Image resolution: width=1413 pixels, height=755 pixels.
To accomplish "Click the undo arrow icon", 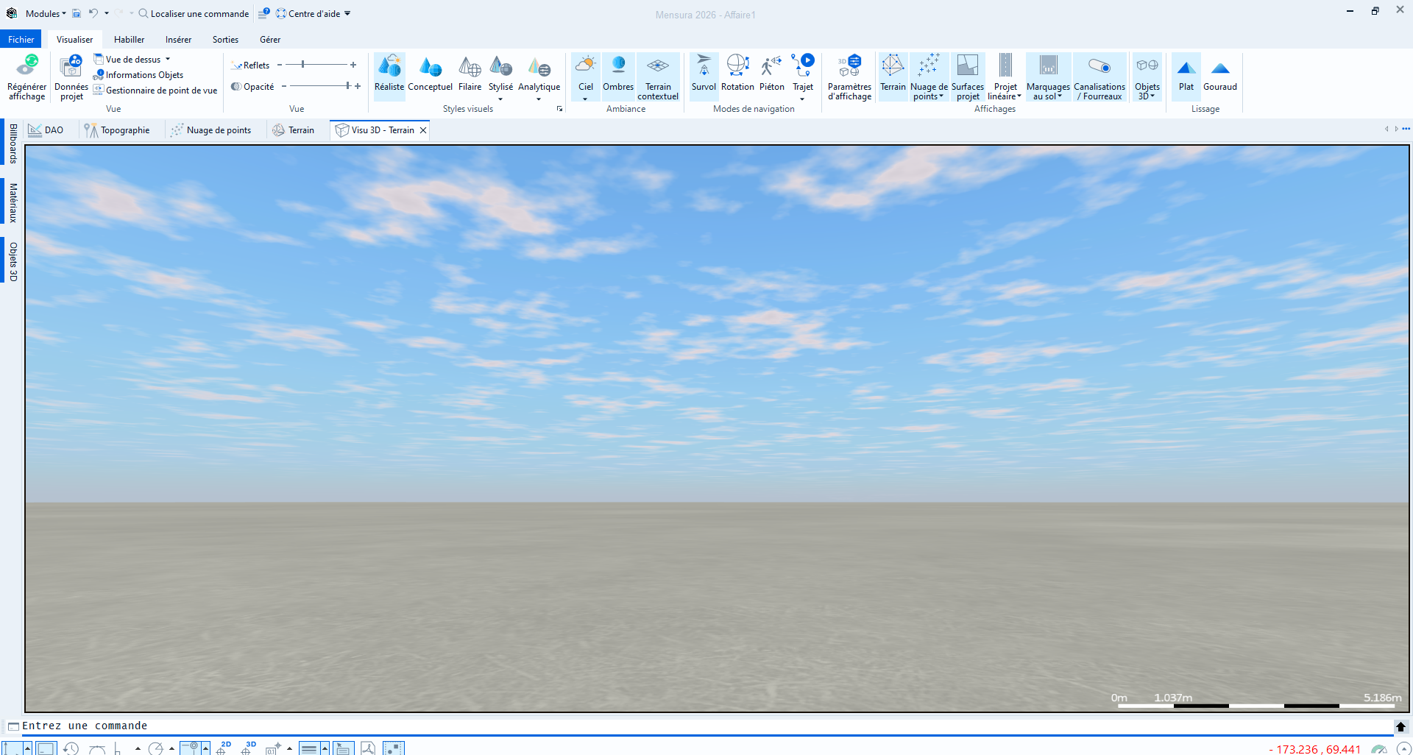I will 93,13.
